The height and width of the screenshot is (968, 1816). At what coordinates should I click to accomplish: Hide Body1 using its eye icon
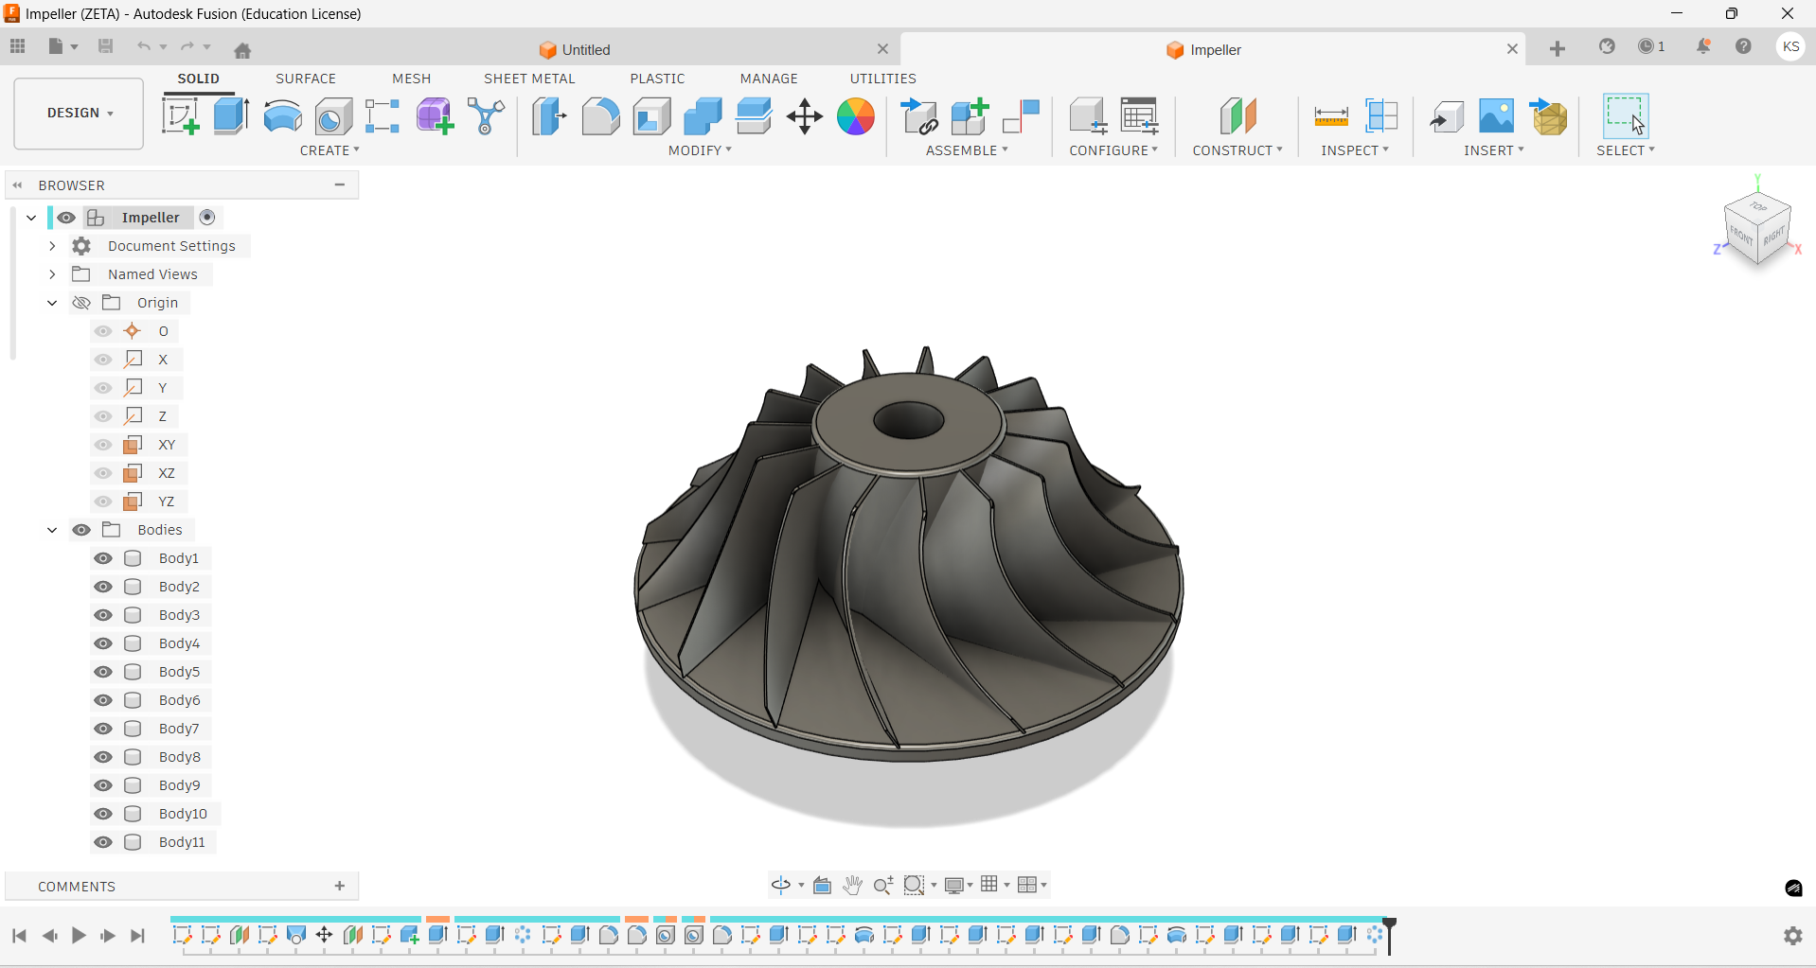click(x=103, y=558)
